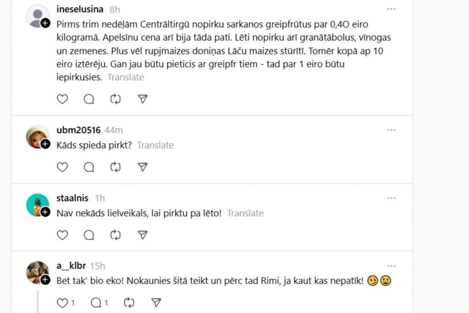The image size is (469, 313).
Task: Share ineselusina's post via paper plane
Action: (x=142, y=99)
